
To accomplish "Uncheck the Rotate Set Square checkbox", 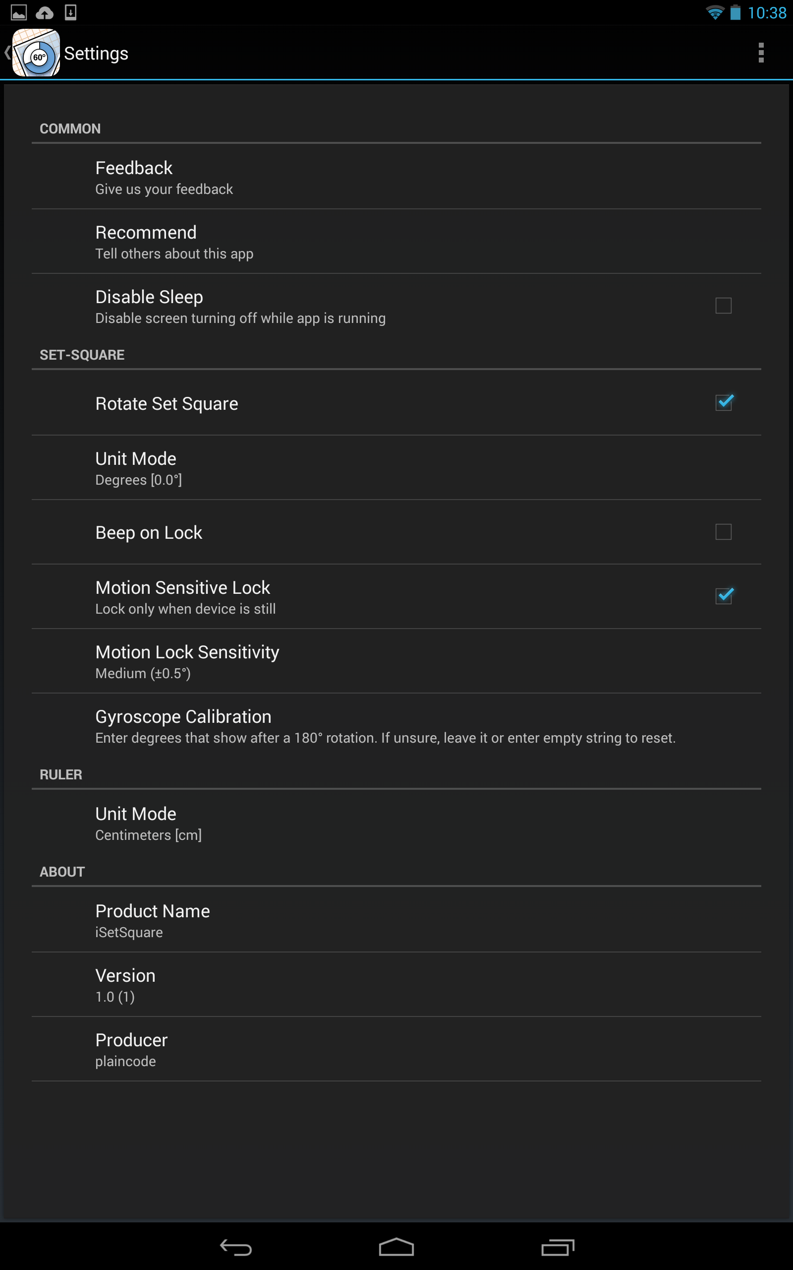I will point(724,402).
